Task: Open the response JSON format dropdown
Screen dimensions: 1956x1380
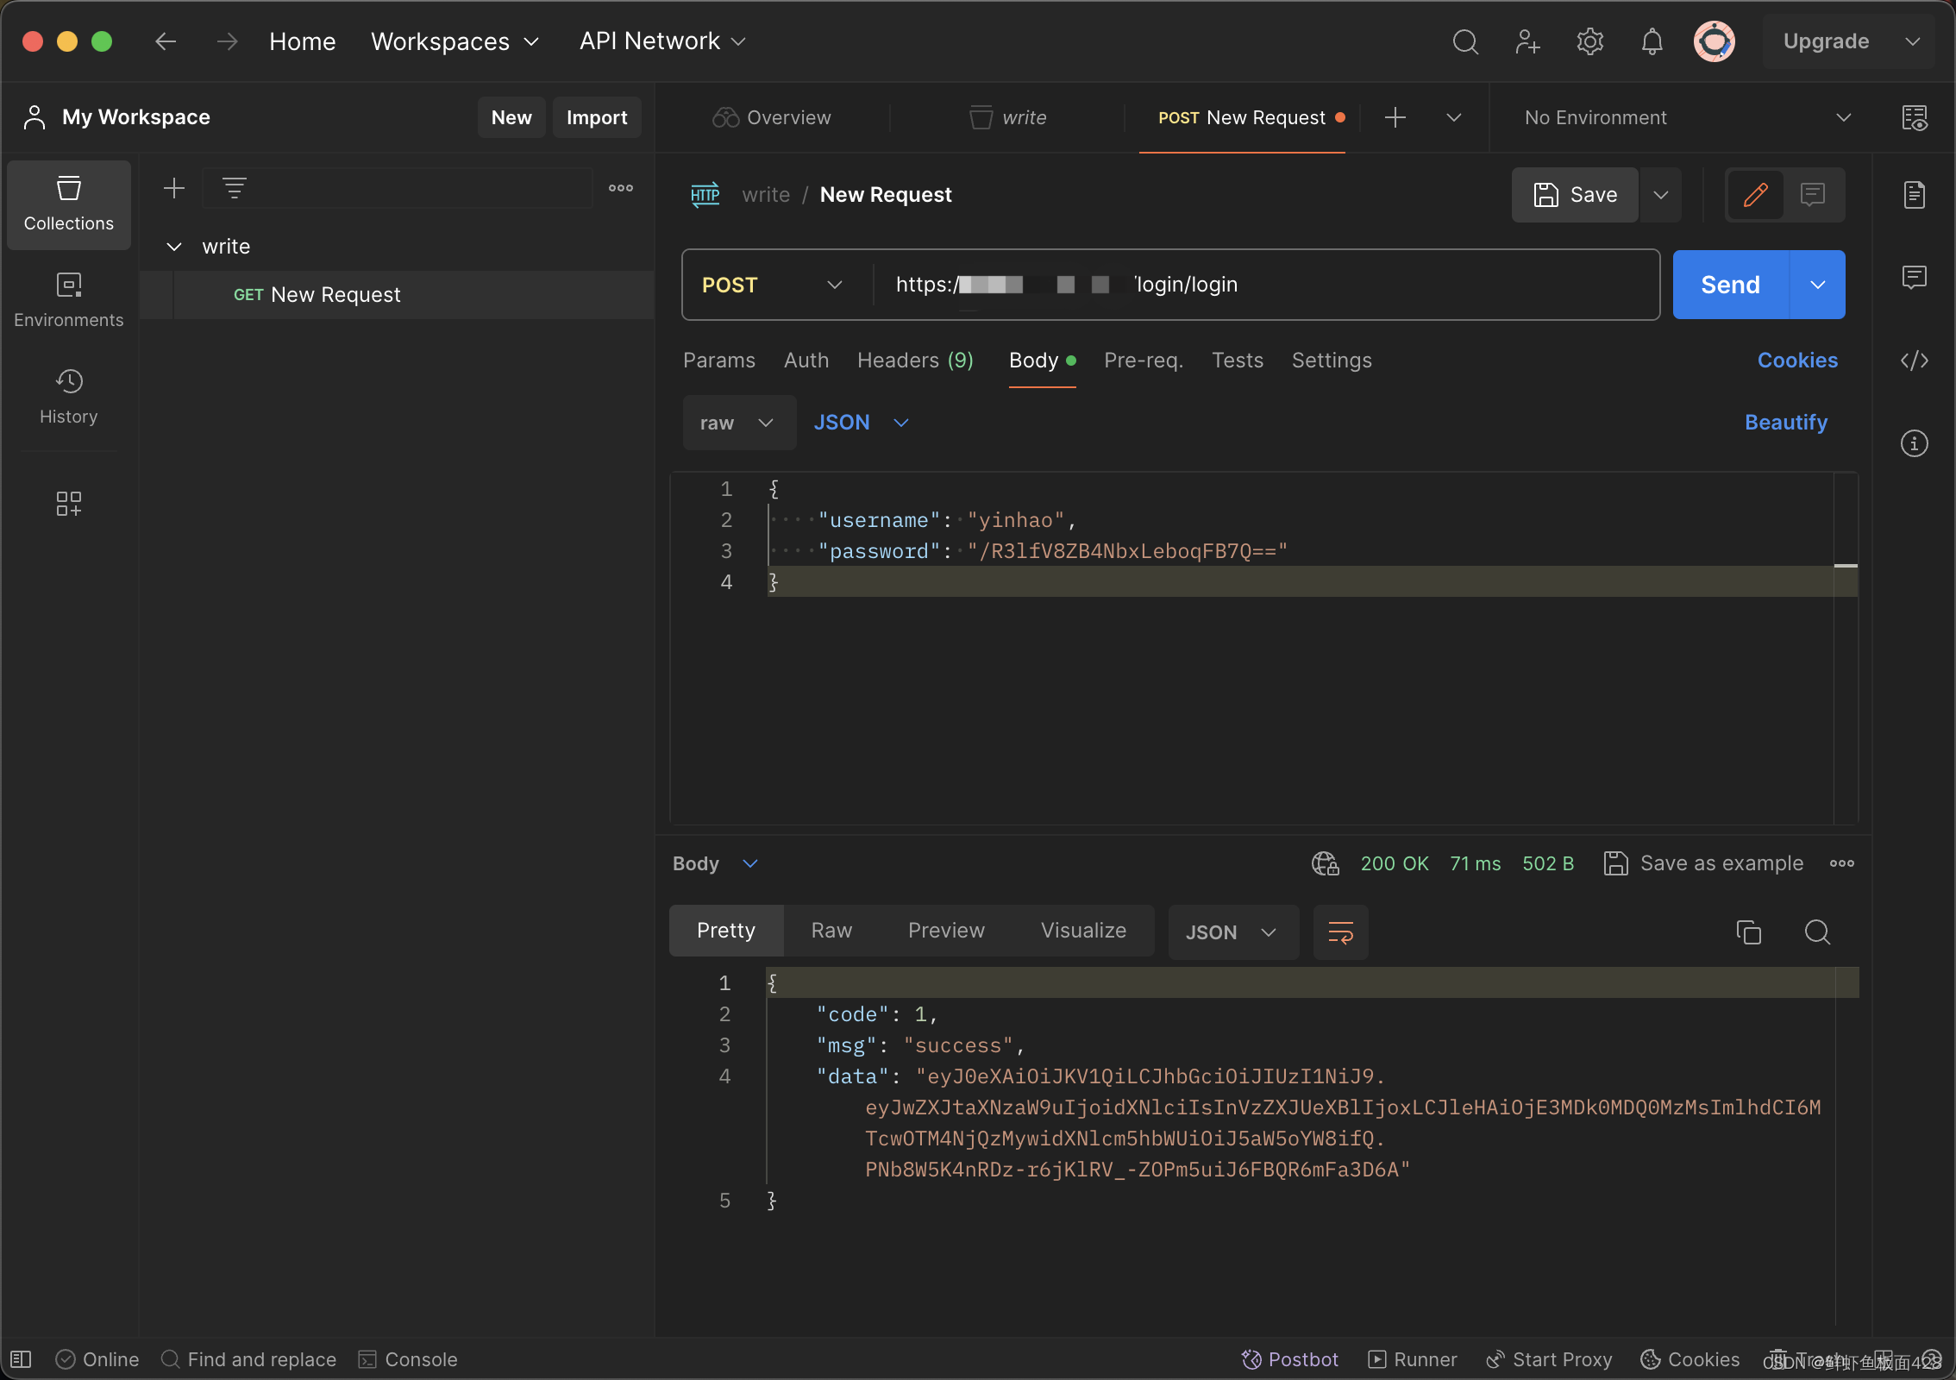Action: point(1232,932)
